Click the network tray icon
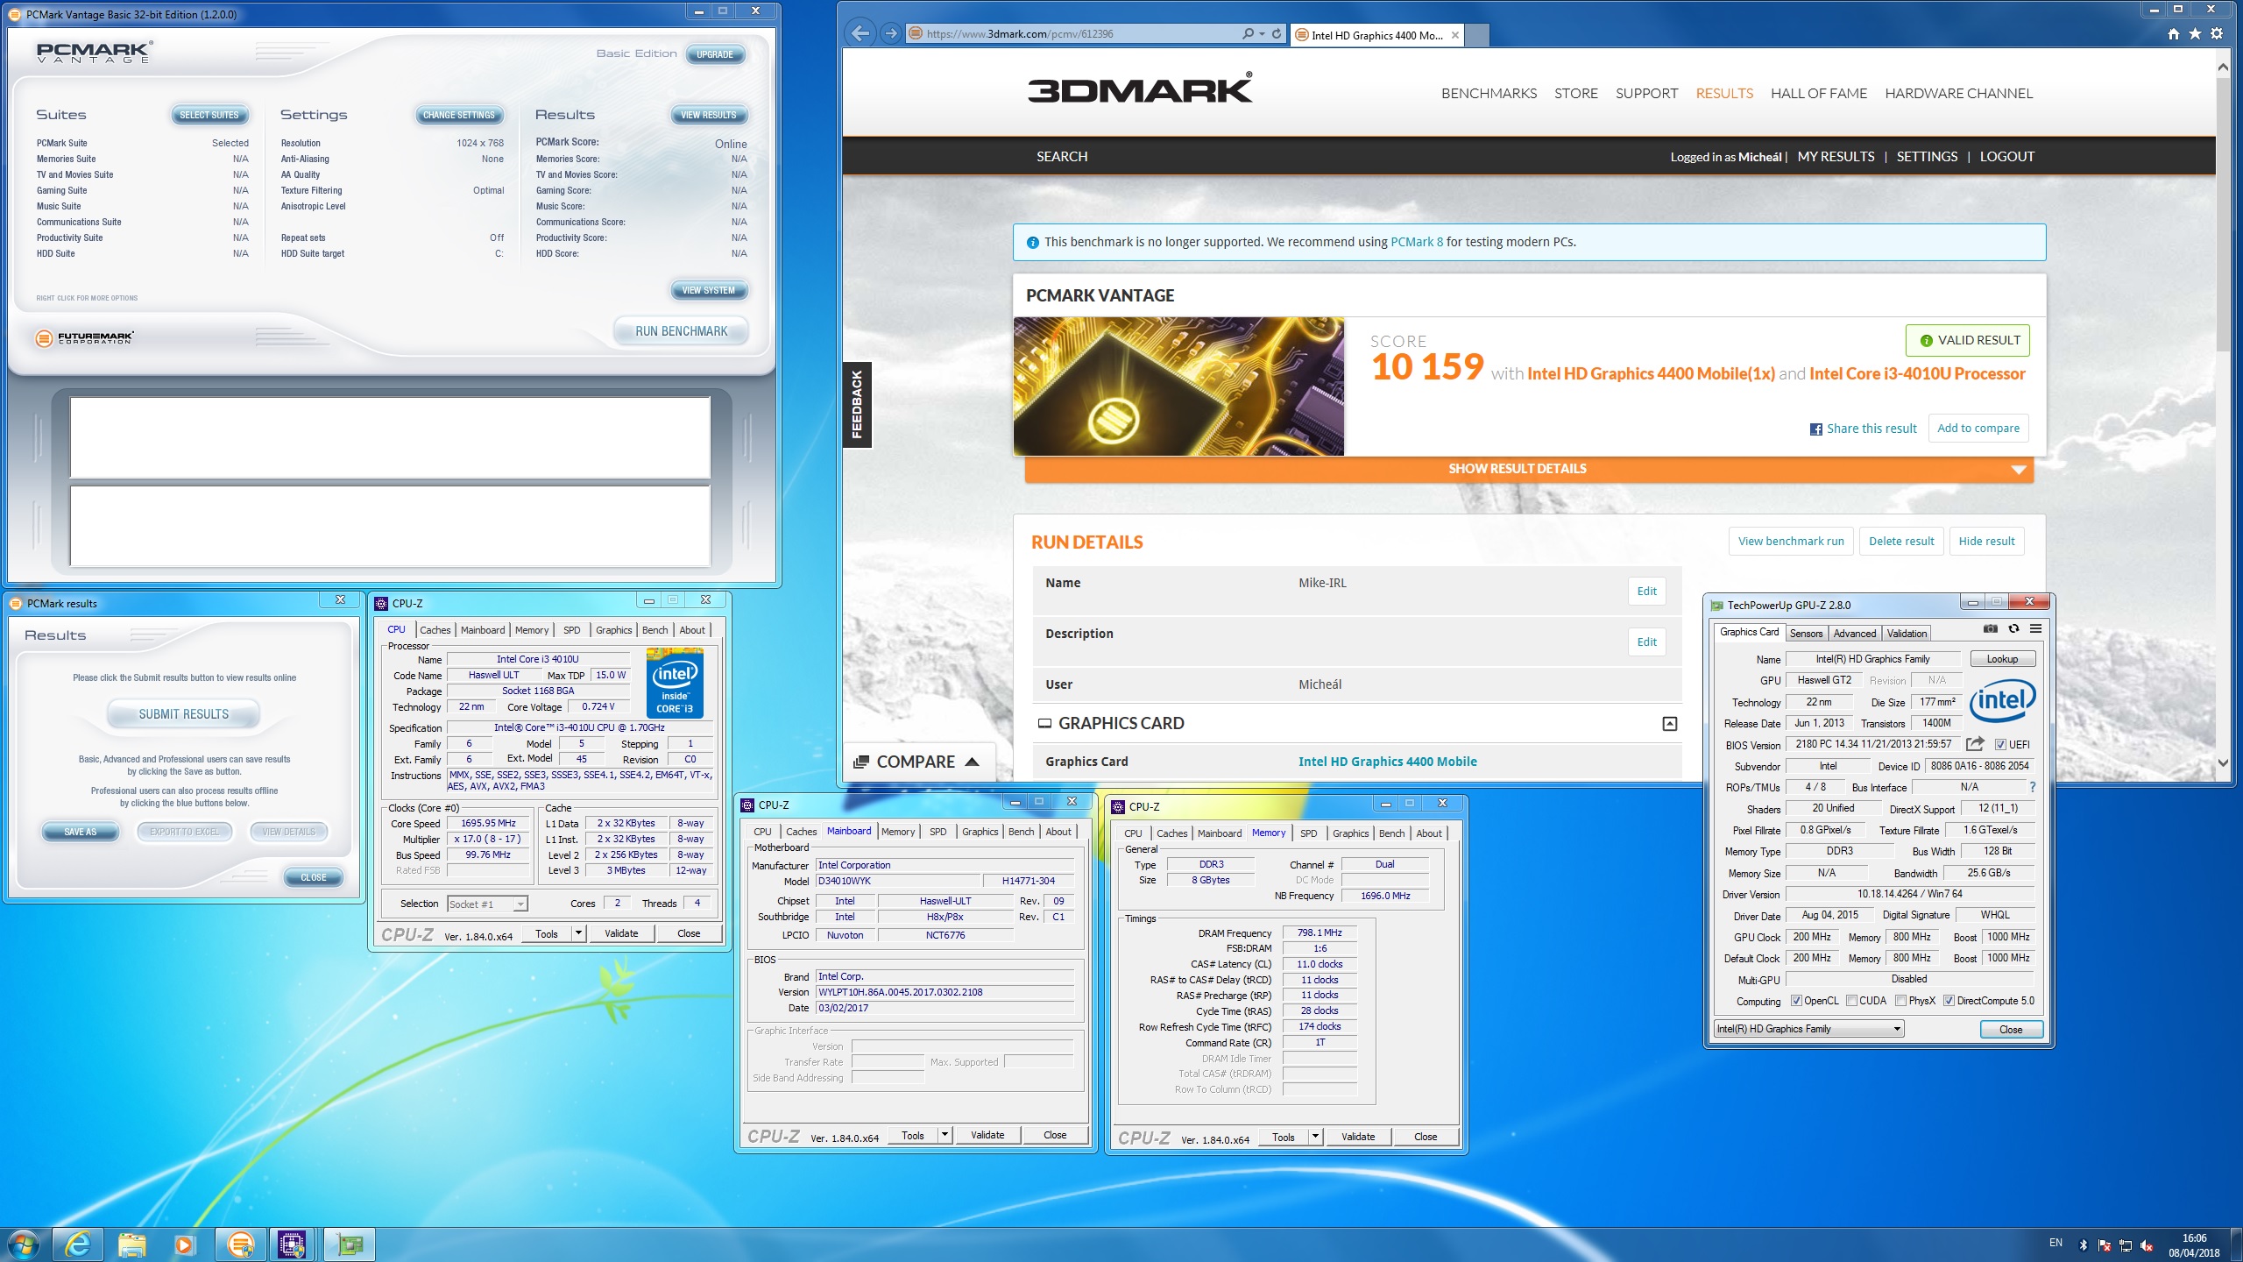 tap(2126, 1244)
